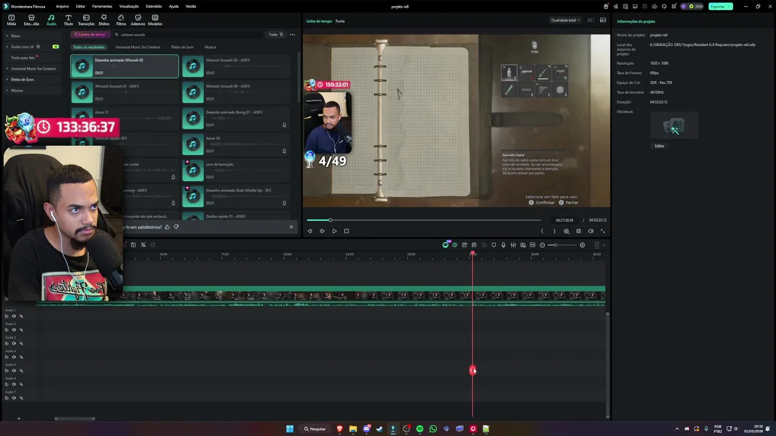Image resolution: width=776 pixels, height=436 pixels.
Task: Click the mark-out bracket icon
Action: 554,231
